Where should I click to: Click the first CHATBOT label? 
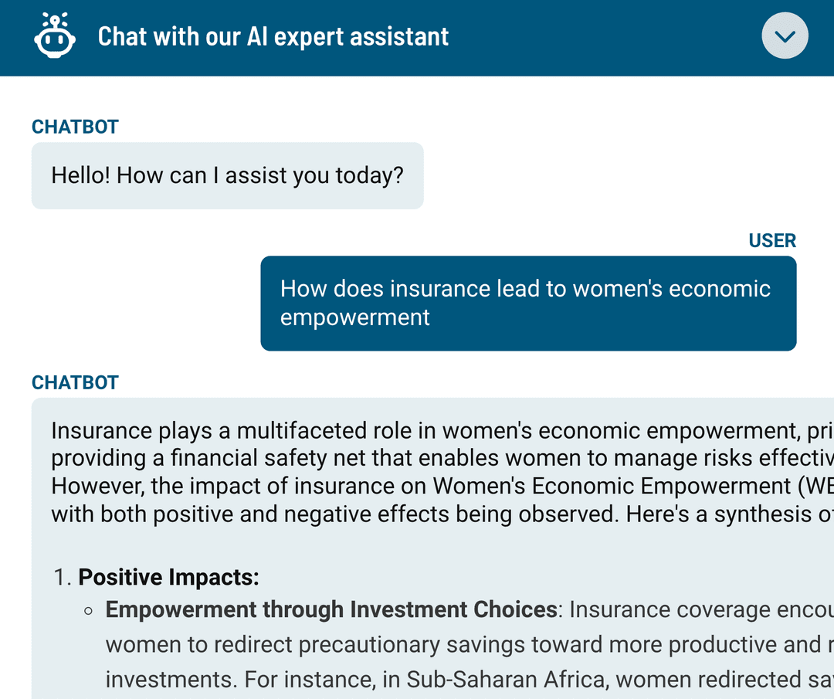coord(75,126)
